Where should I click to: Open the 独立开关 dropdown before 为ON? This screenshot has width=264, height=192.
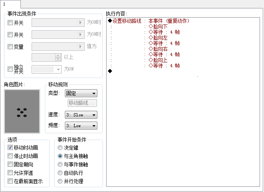[46, 69]
